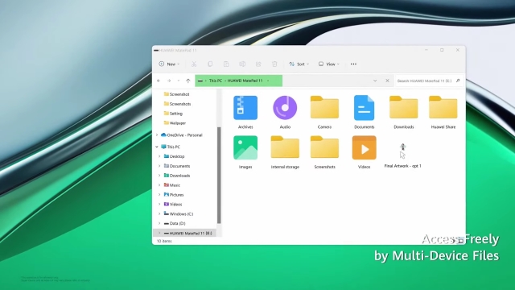Clear the address bar with X
Image resolution: width=515 pixels, height=290 pixels.
click(x=387, y=81)
